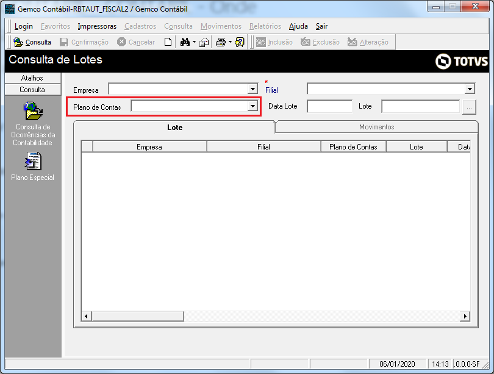Open the Favoritos menu
This screenshot has width=494, height=374.
click(55, 26)
